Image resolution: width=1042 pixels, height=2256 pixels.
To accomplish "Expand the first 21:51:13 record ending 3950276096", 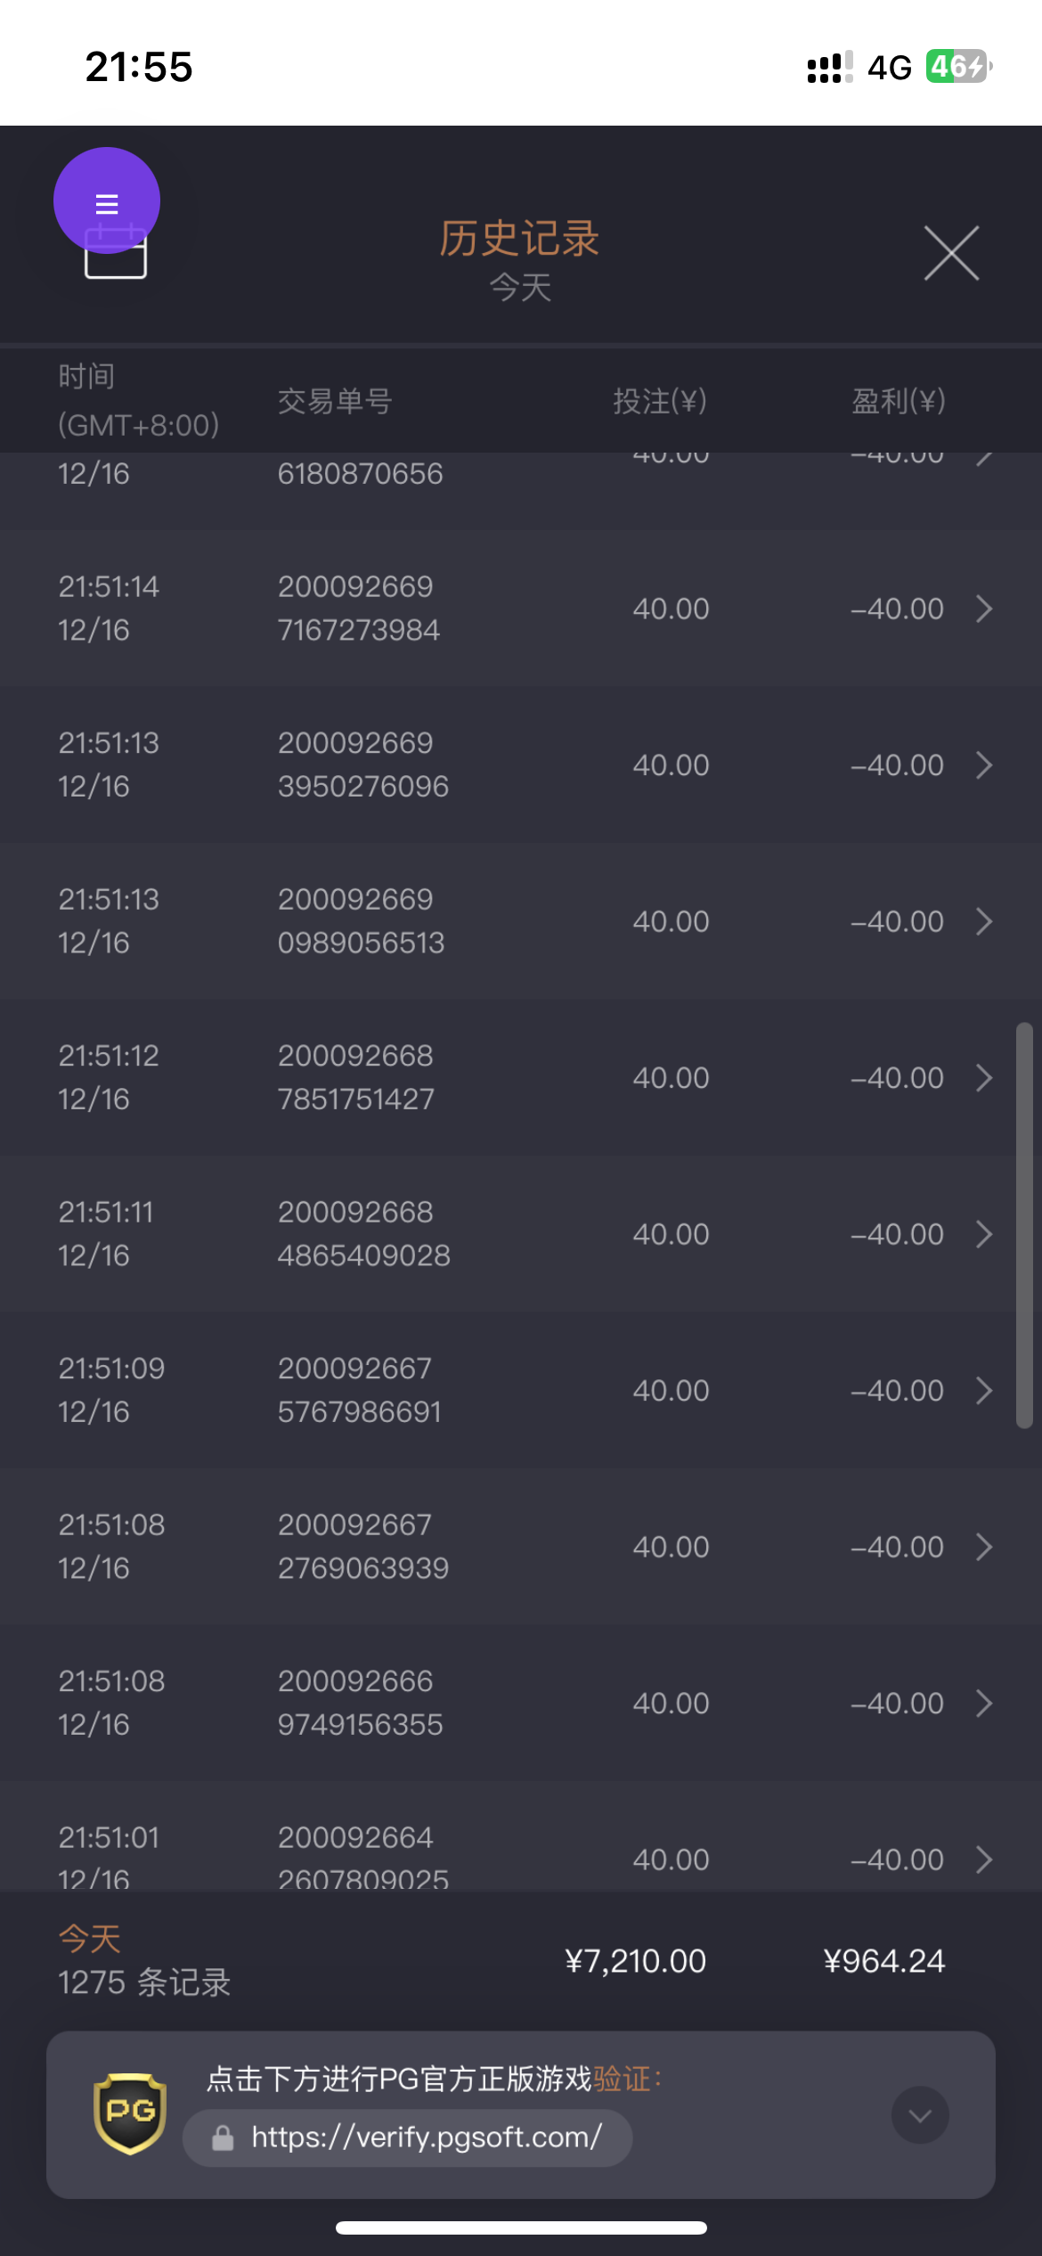I will pos(983,765).
